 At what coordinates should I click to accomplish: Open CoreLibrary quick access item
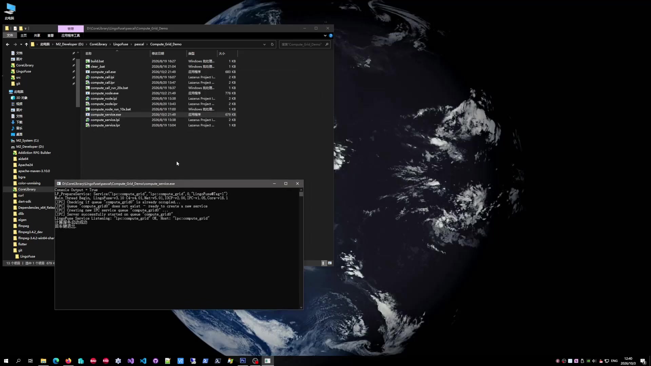tap(25, 65)
